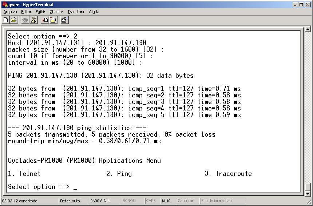The height and width of the screenshot is (206, 313).
Task: Click the '2. Ping' menu option text
Action: coord(119,174)
